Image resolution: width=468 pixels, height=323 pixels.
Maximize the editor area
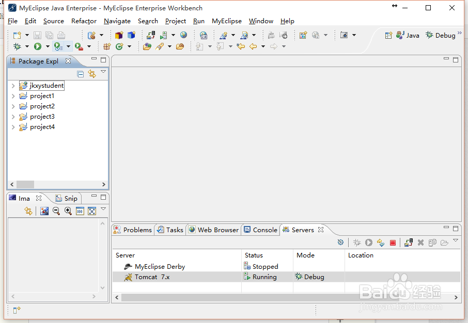click(x=456, y=60)
